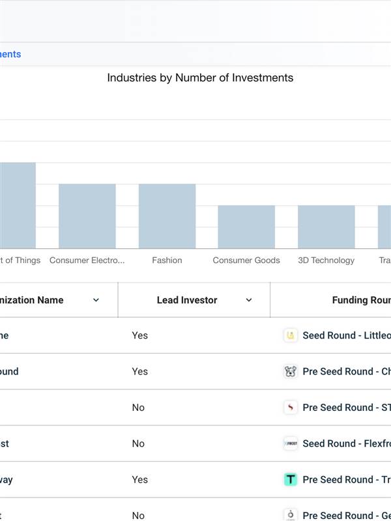Click the Industries by Number of Investments title
This screenshot has width=391, height=521.
[x=200, y=77]
